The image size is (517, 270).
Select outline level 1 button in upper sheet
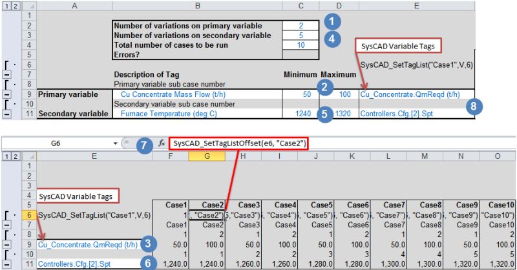[6, 6]
